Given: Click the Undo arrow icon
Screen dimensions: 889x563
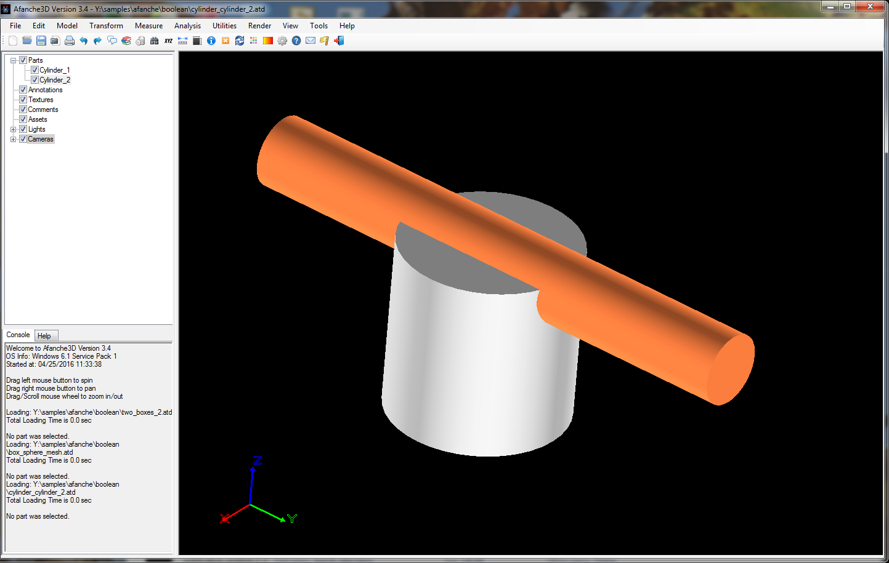Looking at the screenshot, I should (84, 41).
